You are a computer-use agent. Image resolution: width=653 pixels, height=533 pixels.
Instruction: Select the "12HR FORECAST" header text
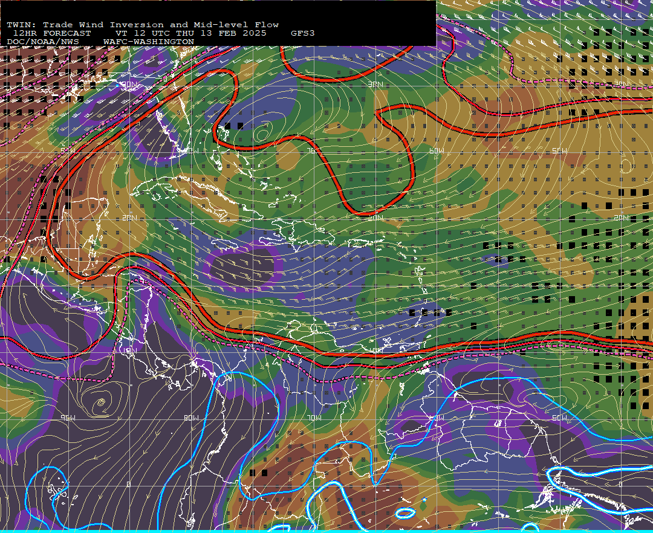click(x=52, y=33)
